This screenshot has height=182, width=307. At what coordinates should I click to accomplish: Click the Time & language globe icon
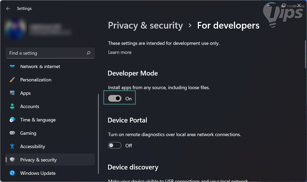pos(12,120)
